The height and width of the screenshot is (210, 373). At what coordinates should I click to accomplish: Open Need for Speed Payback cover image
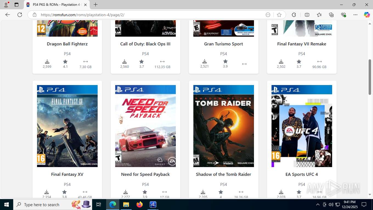pos(145,126)
